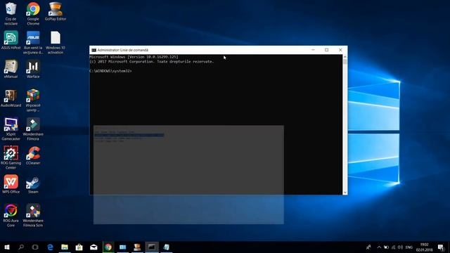Select the Rubik's cube game center icon
The image size is (450, 253).
pos(33,100)
